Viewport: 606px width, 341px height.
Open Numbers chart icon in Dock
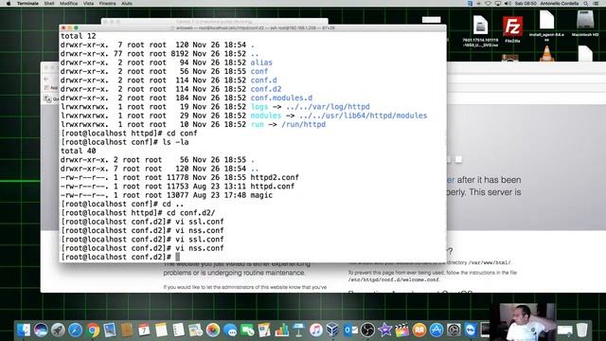pyautogui.click(x=282, y=330)
